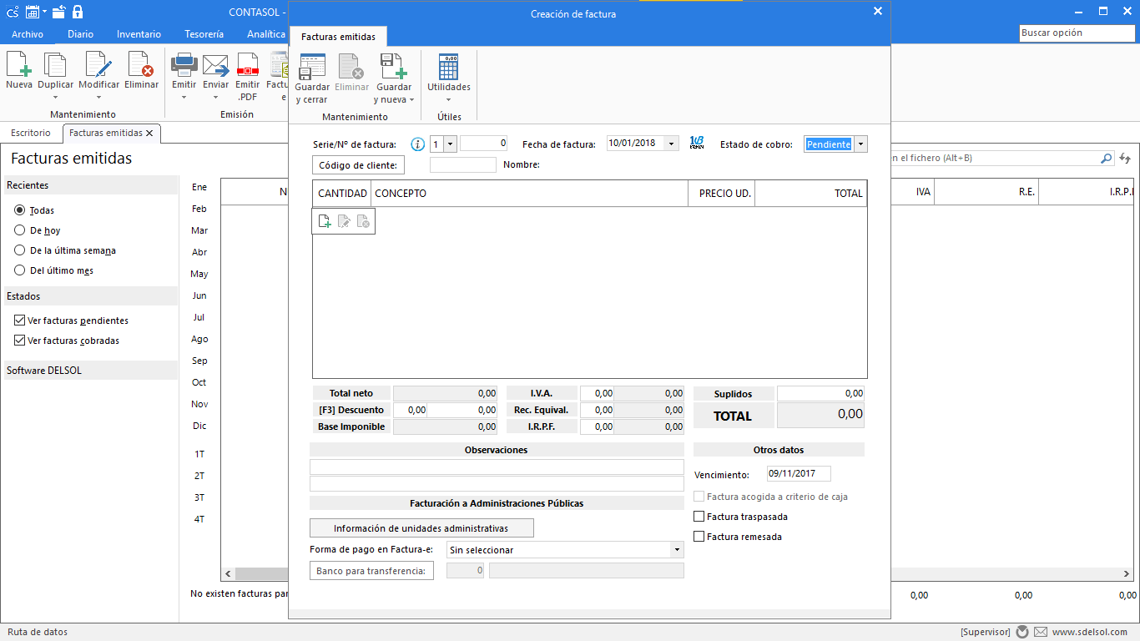Image resolution: width=1140 pixels, height=641 pixels.
Task: Select the De hoy radio option
Action: click(x=20, y=230)
